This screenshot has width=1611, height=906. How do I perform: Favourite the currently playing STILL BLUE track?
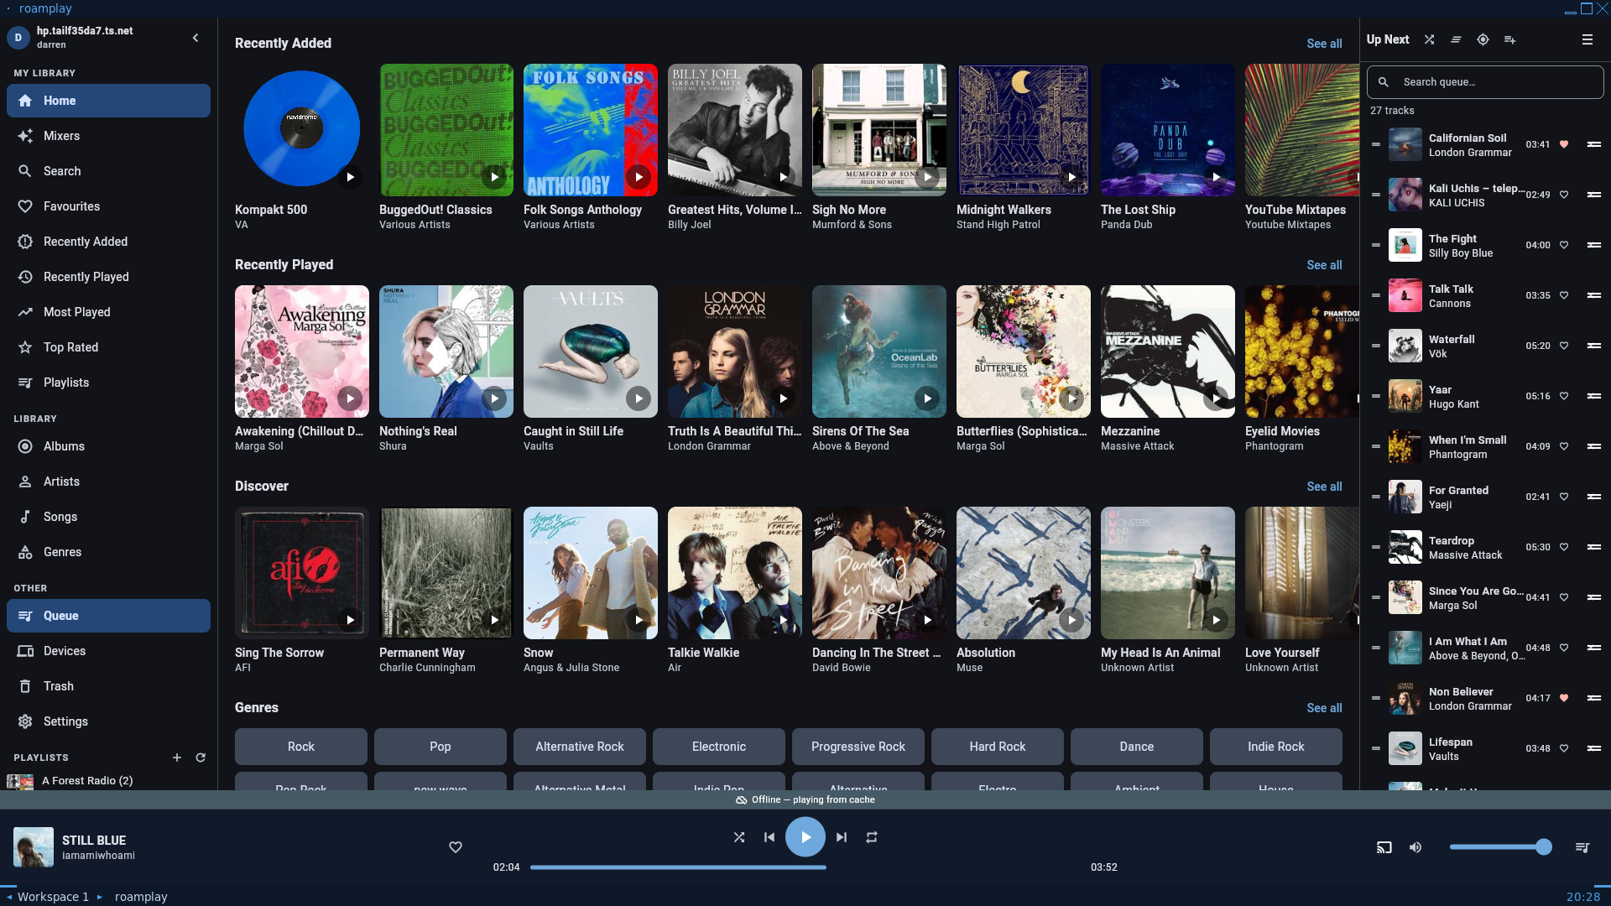tap(456, 847)
